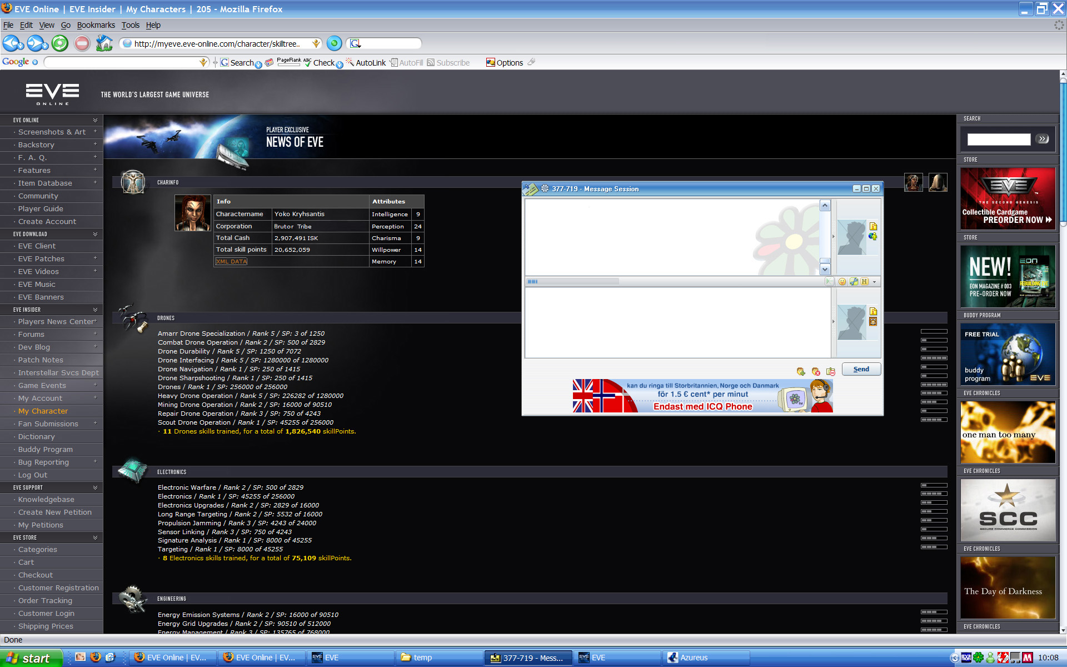The image size is (1067, 667).
Task: Collapse the EVE Insider sidebar section
Action: [x=95, y=310]
